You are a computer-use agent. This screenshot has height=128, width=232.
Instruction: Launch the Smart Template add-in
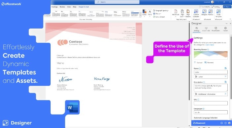(218, 13)
